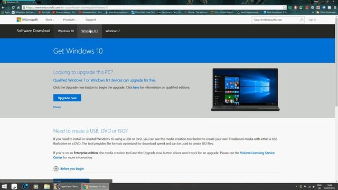338x190 pixels.
Task: Click the Windows 10 laptop image
Action: [245, 90]
